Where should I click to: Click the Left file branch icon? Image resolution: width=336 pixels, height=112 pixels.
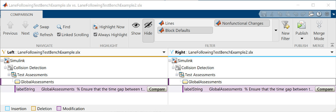pos(4,52)
